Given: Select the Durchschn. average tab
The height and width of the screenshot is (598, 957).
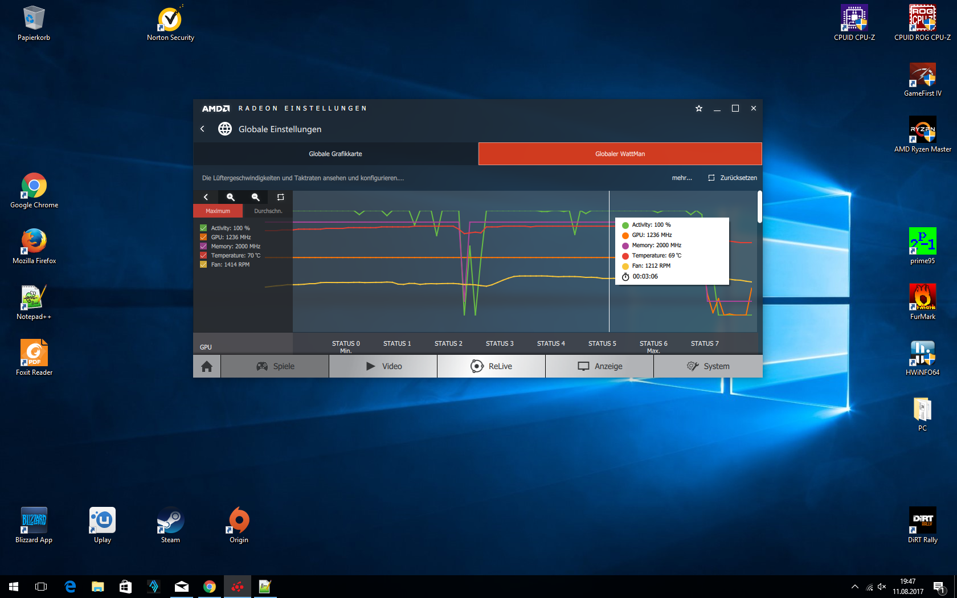Looking at the screenshot, I should click(268, 211).
